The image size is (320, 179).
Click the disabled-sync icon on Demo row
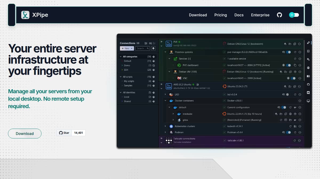(154, 65)
